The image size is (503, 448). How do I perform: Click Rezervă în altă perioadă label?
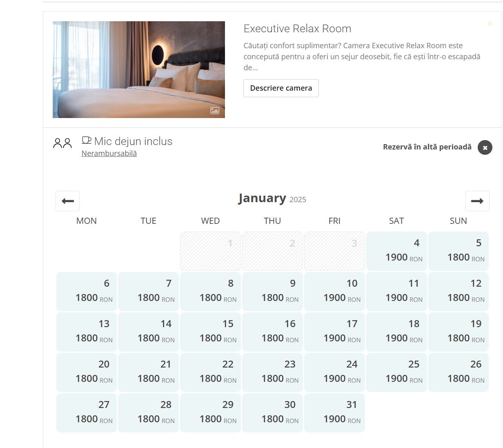[427, 147]
